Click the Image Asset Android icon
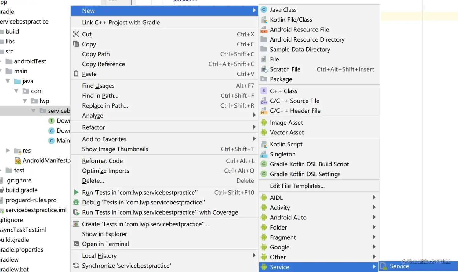The image size is (458, 272). (264, 123)
